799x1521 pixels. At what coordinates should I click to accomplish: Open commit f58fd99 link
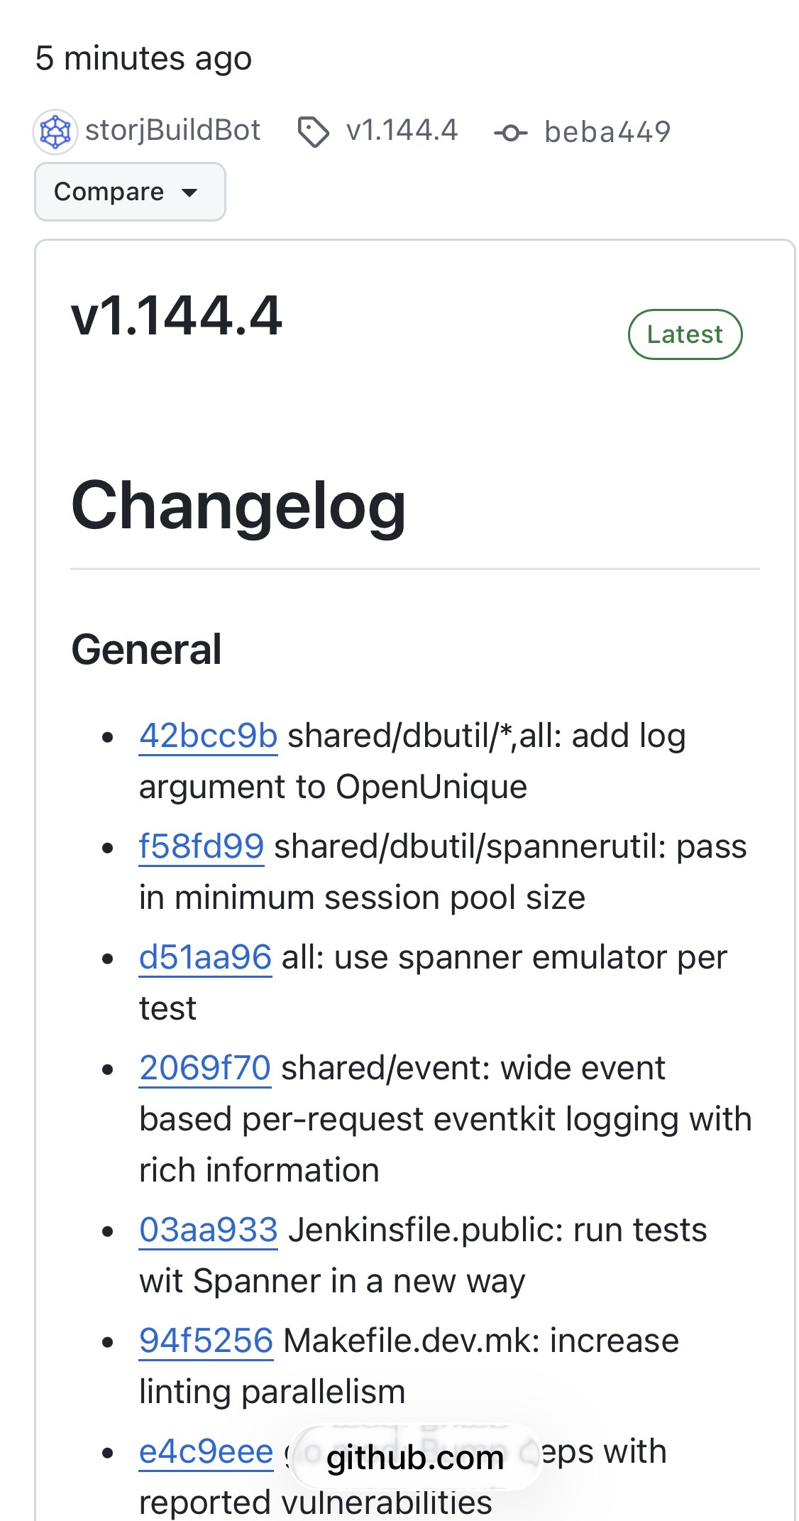[202, 846]
